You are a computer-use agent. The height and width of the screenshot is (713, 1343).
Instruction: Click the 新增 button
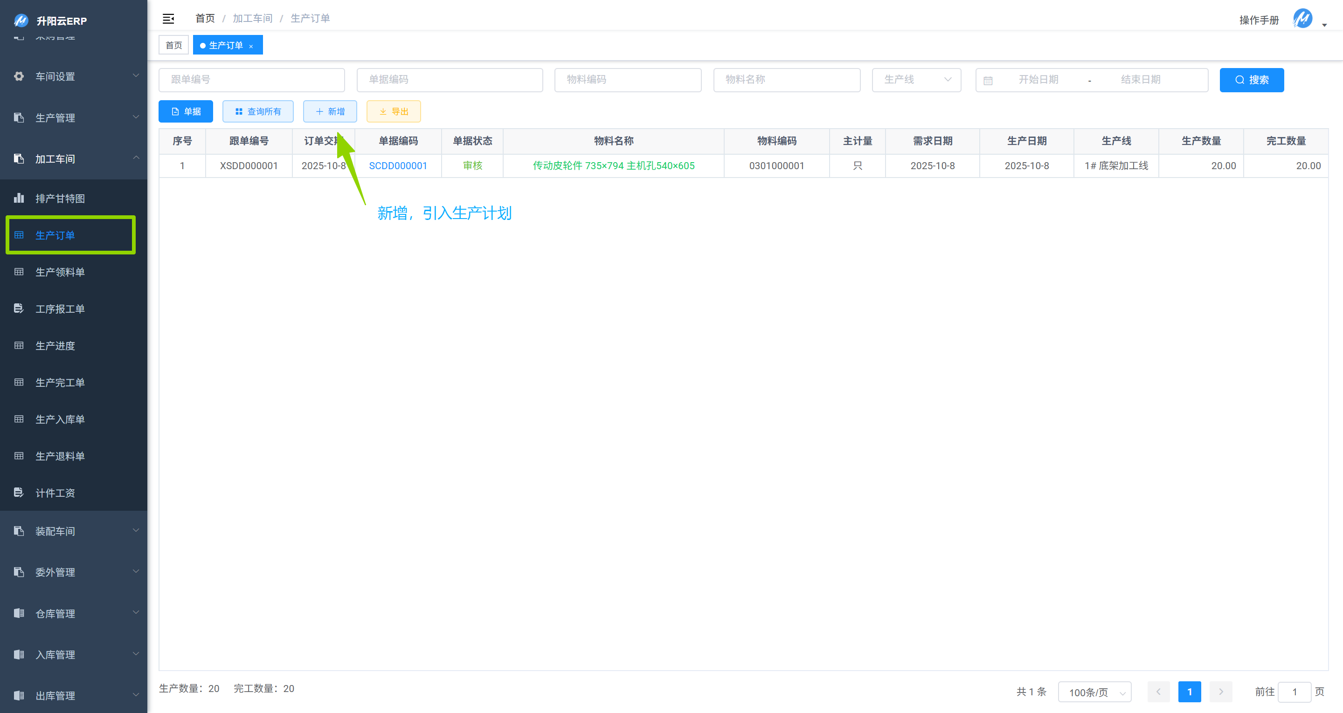coord(330,111)
